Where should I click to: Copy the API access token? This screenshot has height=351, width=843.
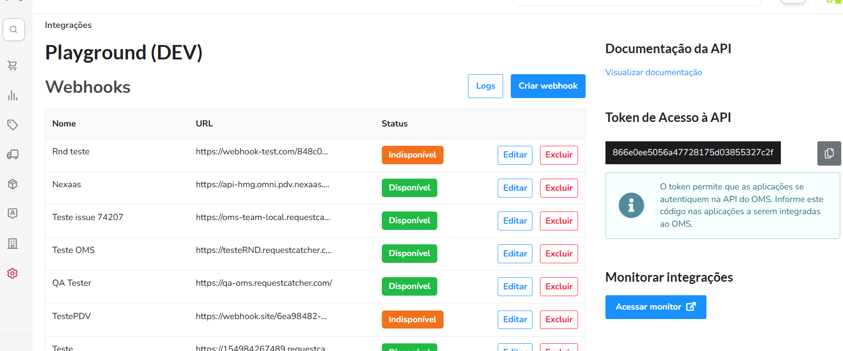click(x=829, y=153)
